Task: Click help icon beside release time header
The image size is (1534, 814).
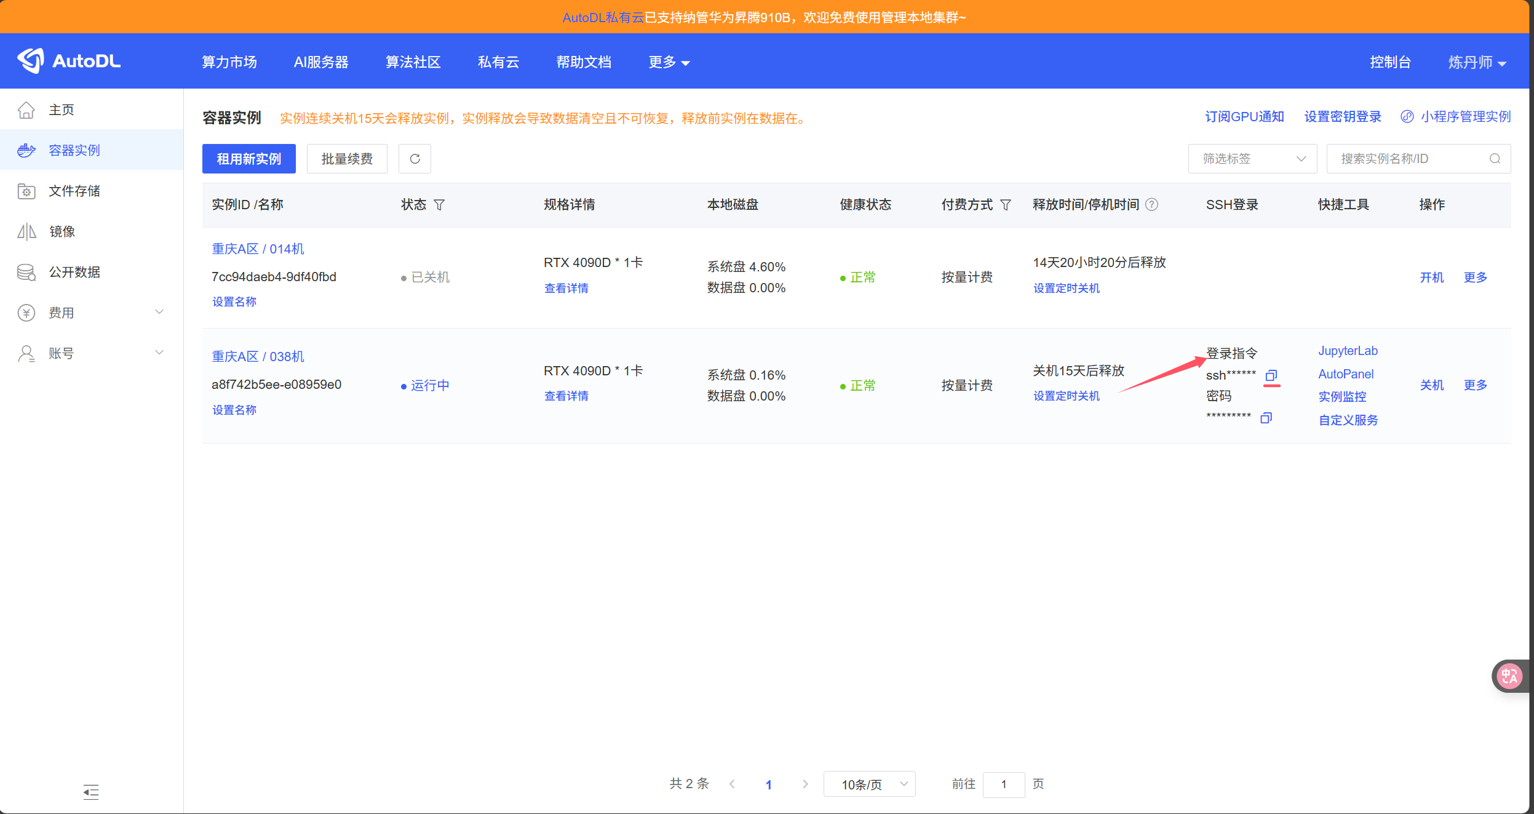Action: pyautogui.click(x=1152, y=205)
